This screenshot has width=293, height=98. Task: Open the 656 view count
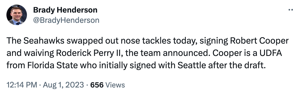pyautogui.click(x=97, y=85)
